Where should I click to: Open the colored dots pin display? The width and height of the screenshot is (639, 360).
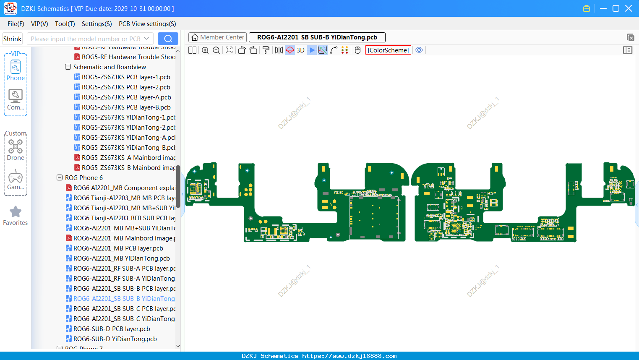pyautogui.click(x=345, y=50)
